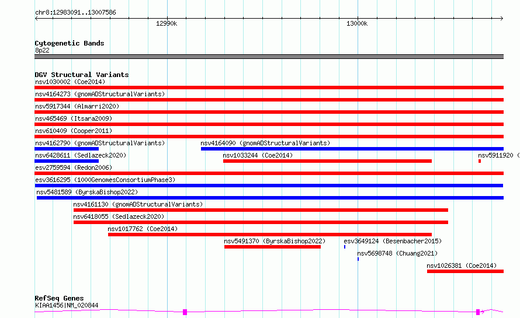Select the nsv1017762 (Coe2014) variant label

click(143, 229)
